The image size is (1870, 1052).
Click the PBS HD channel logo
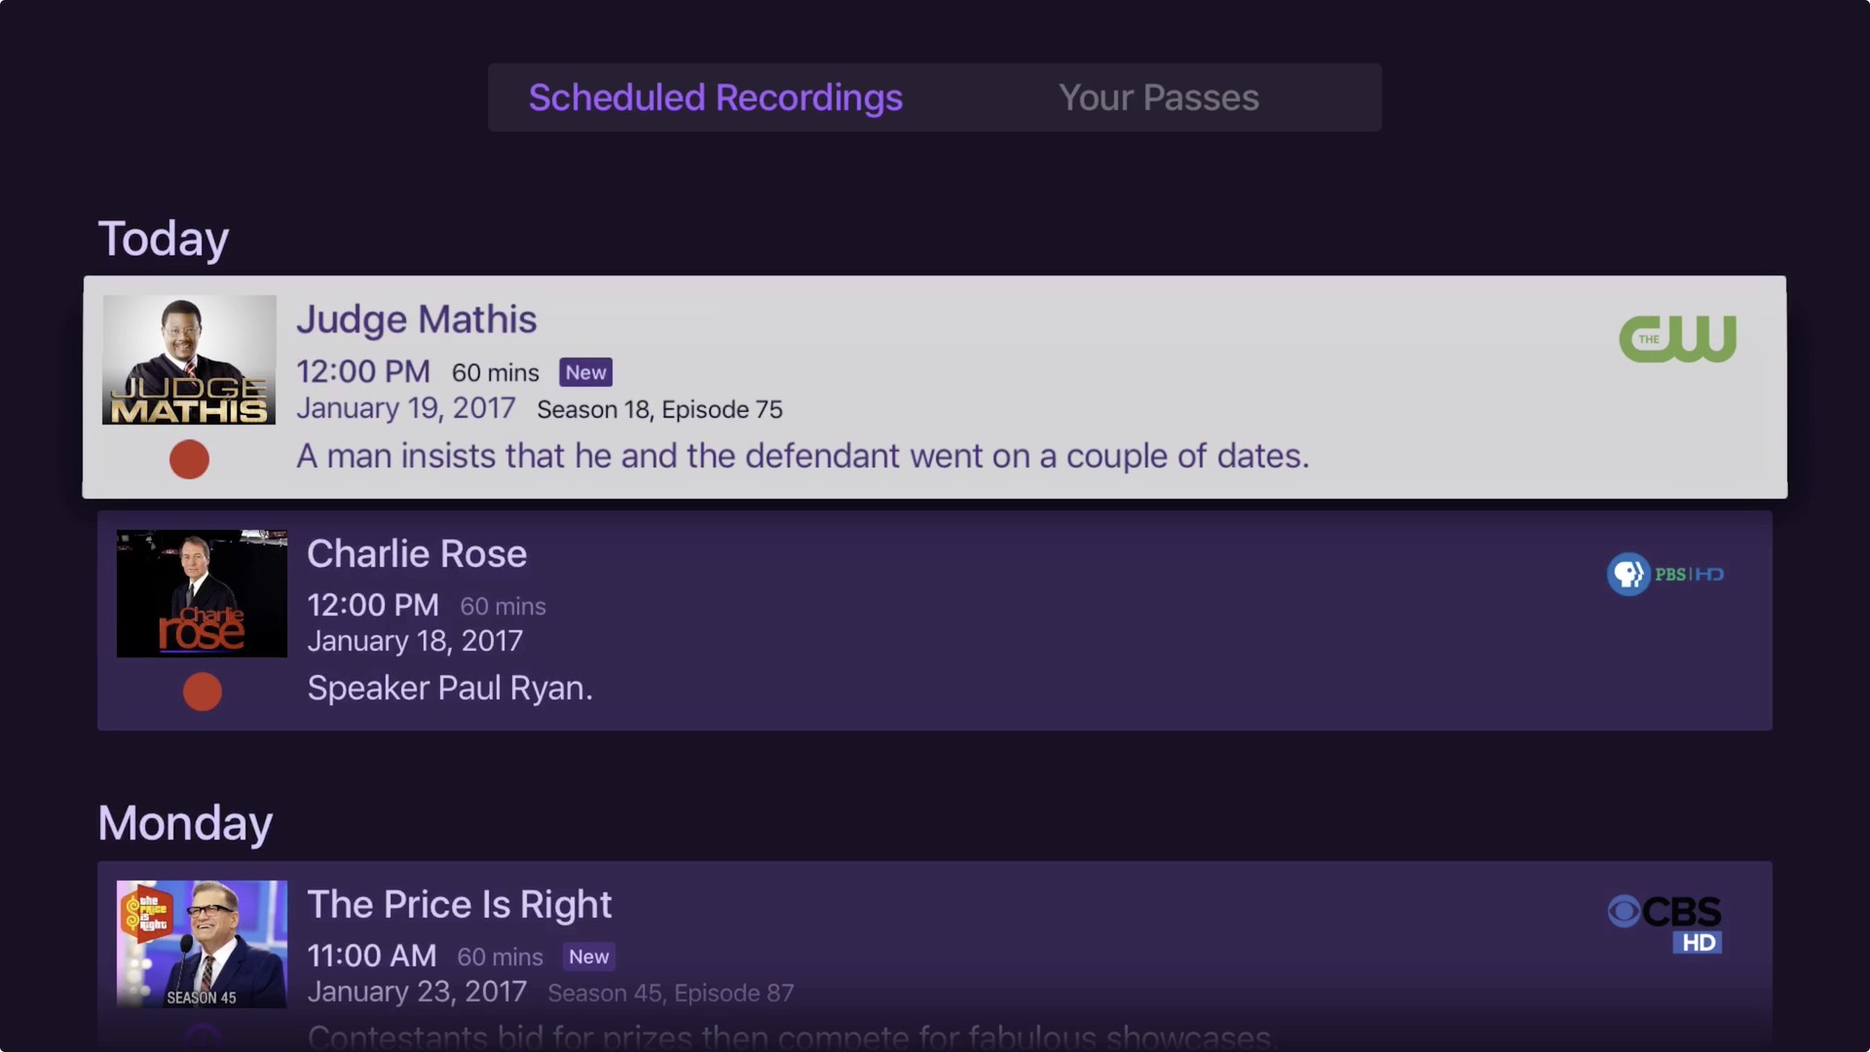point(1664,574)
